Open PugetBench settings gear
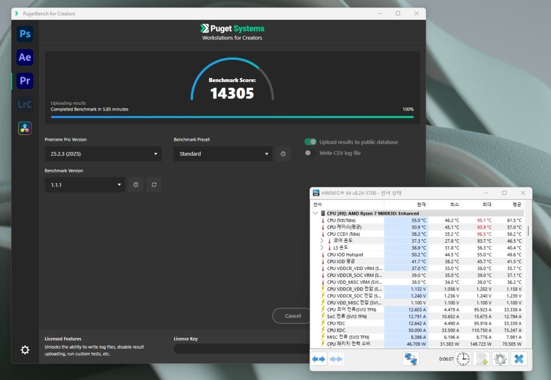The image size is (551, 380). coord(25,349)
